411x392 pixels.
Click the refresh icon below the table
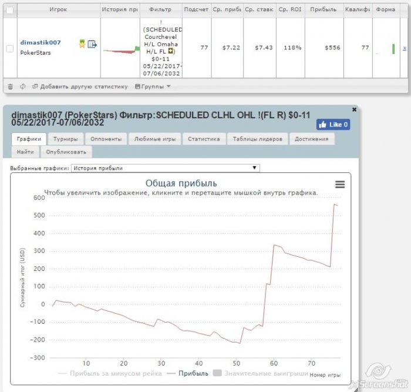23,86
